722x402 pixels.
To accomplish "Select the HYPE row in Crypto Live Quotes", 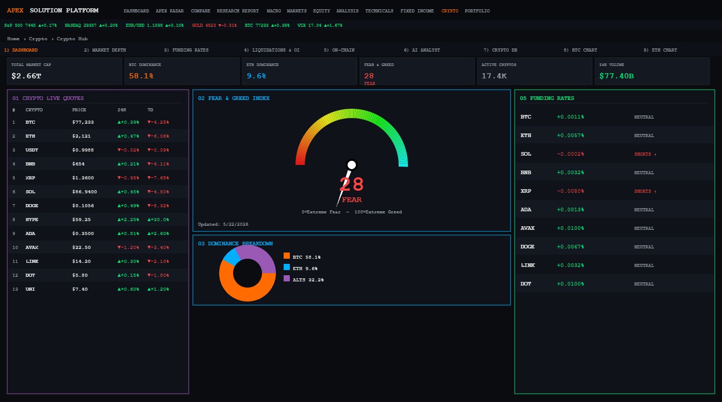I will 98,220.
